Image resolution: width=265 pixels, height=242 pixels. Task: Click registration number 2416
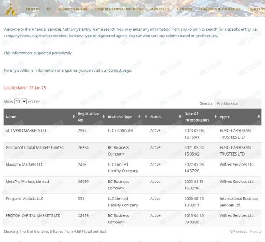(82, 165)
